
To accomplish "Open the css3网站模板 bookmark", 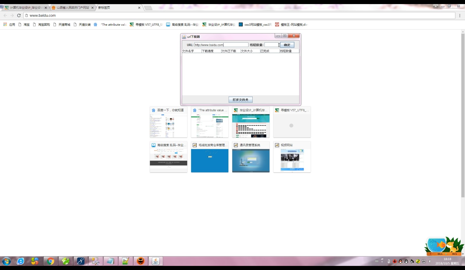I will click(x=255, y=24).
